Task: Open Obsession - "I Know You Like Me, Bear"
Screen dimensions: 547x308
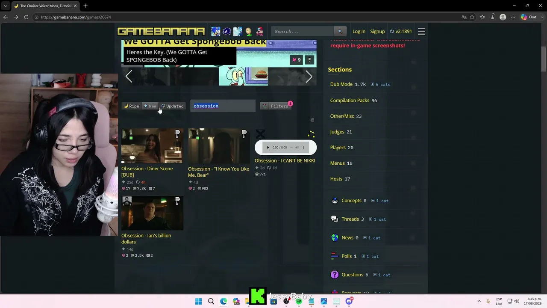Action: tap(218, 172)
